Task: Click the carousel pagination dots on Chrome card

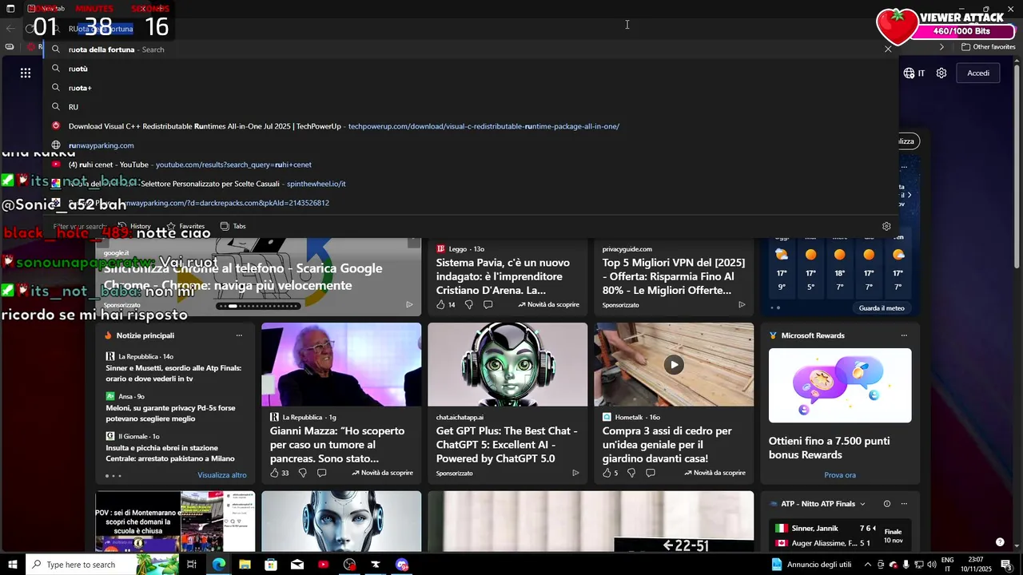Action: pos(259,306)
